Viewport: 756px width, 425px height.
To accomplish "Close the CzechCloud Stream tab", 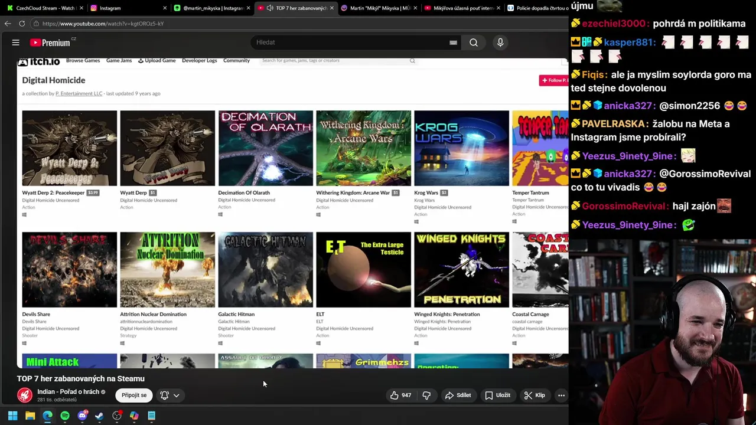I will click(x=82, y=8).
